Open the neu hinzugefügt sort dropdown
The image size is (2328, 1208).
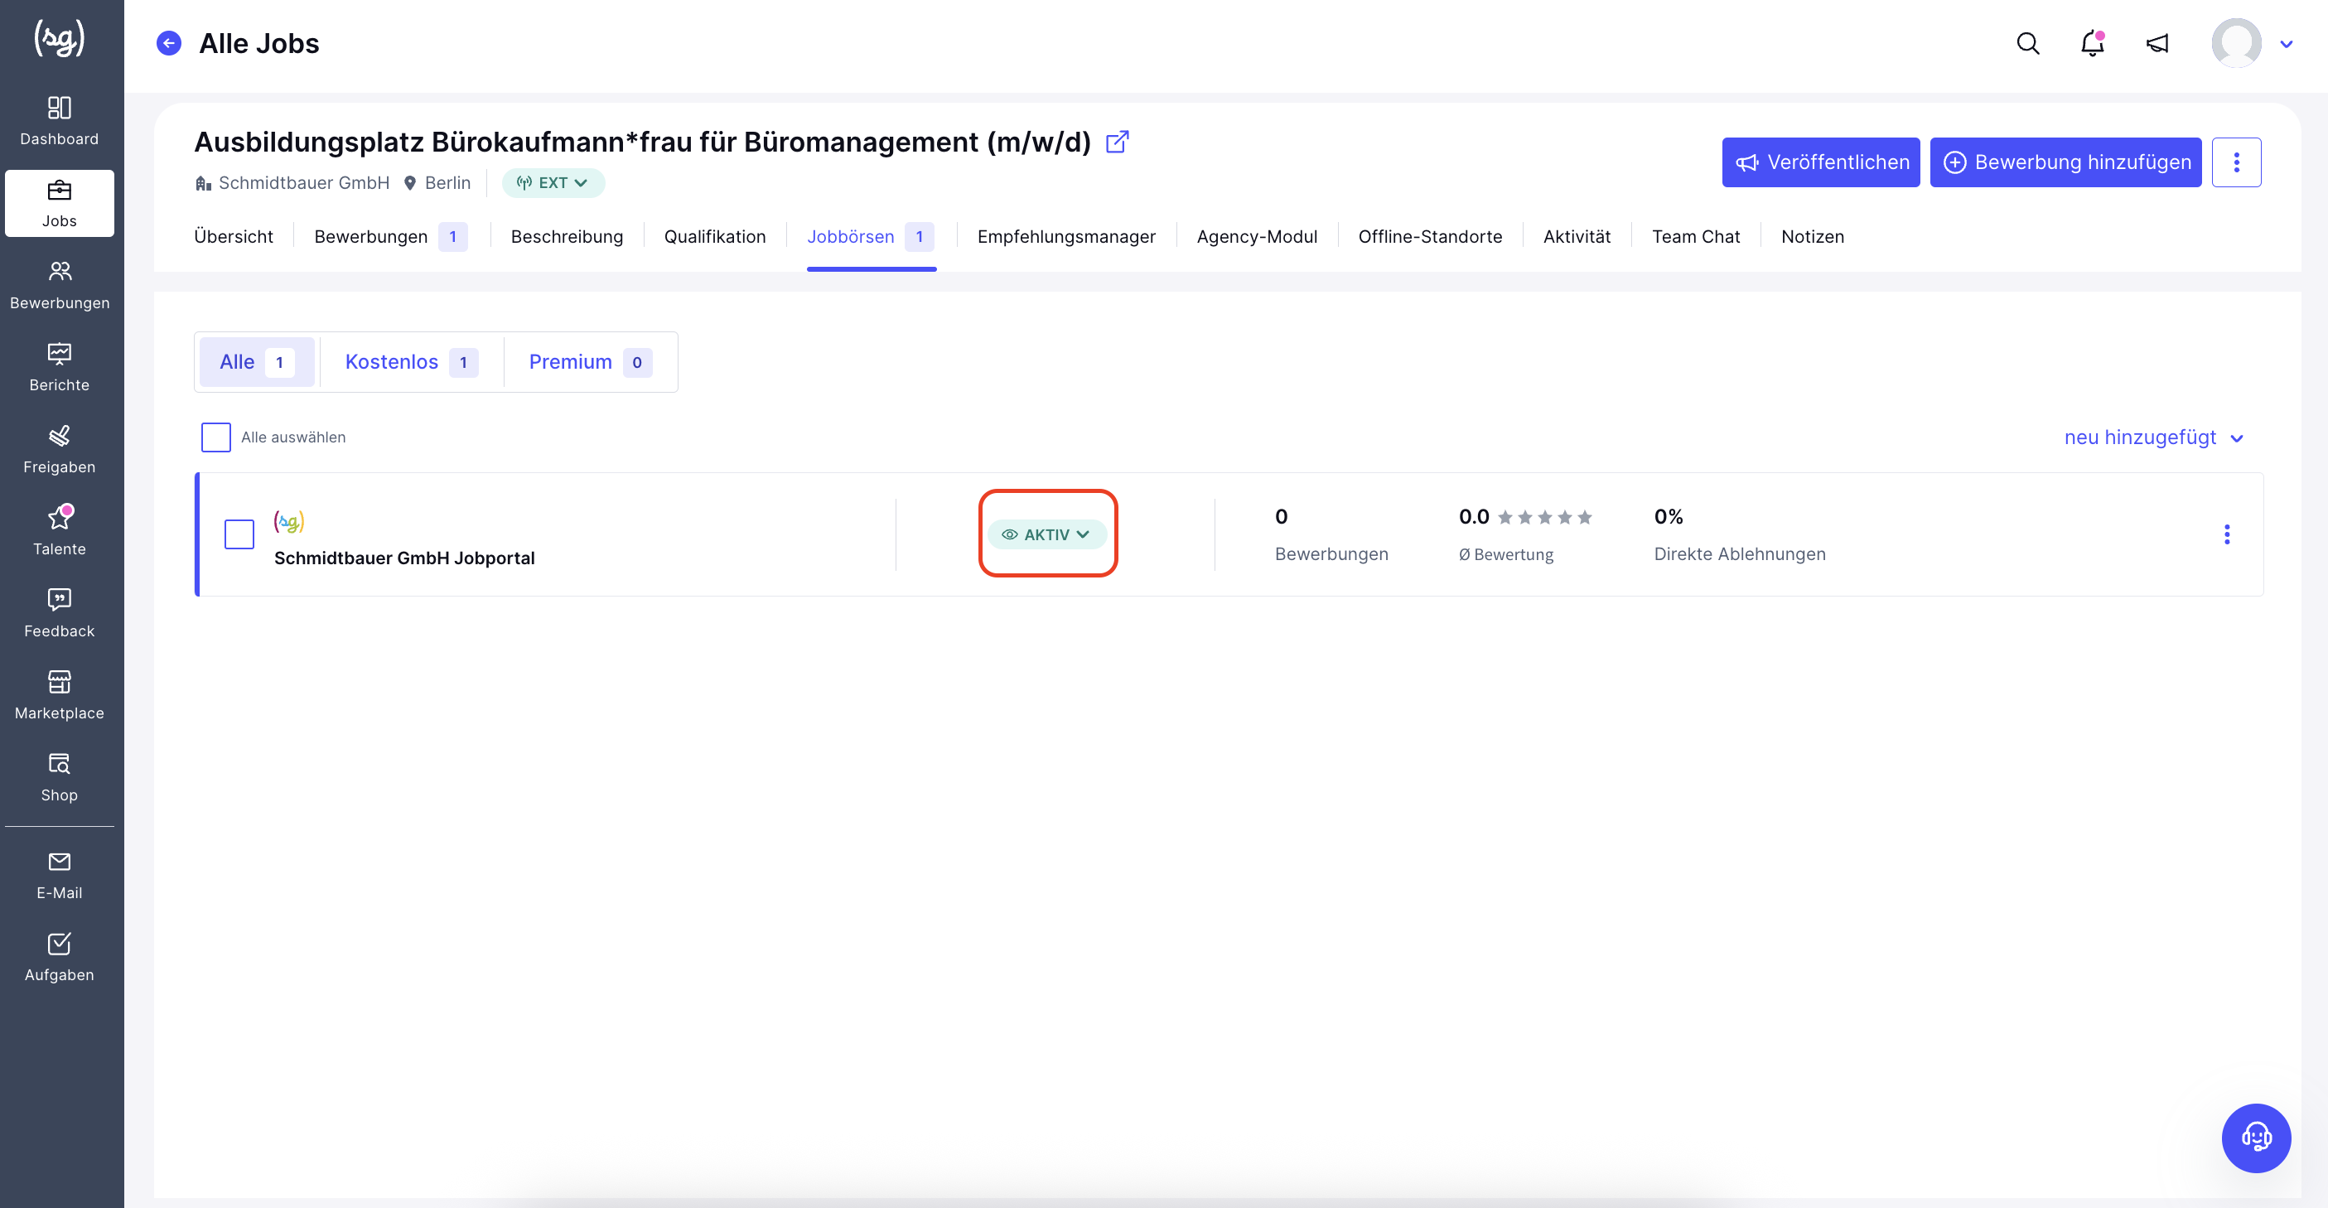tap(2153, 437)
